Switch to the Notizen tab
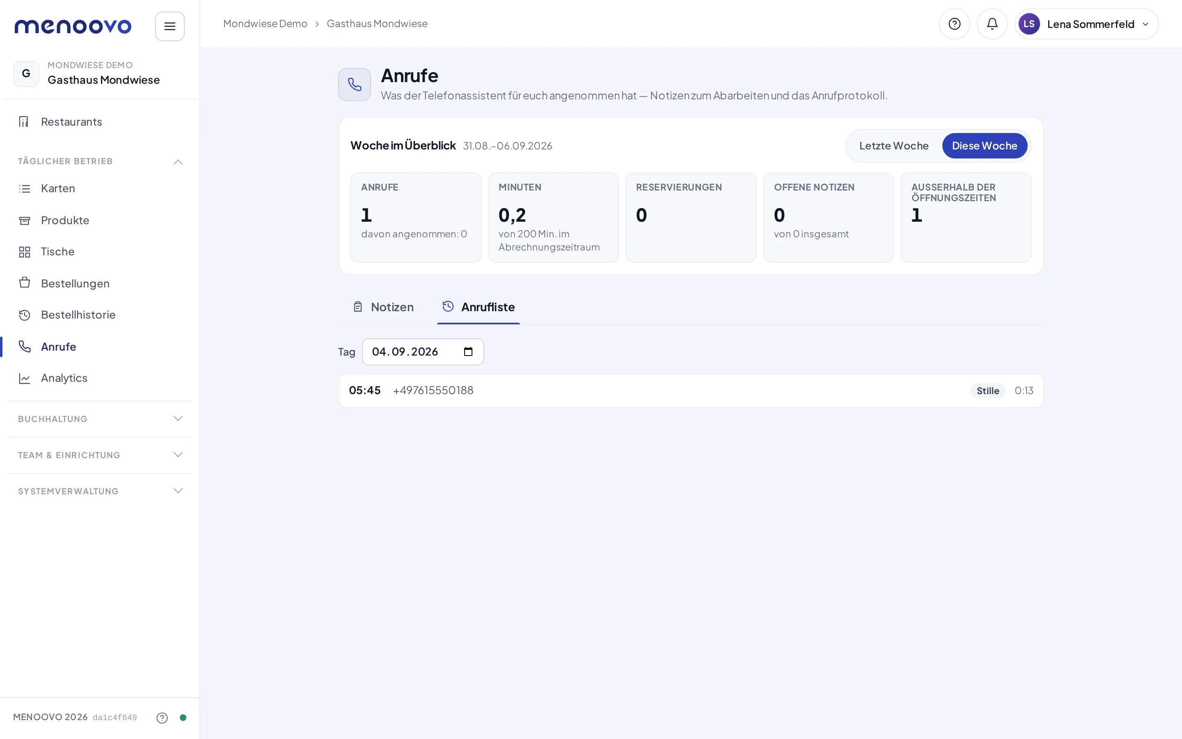This screenshot has width=1182, height=739. pyautogui.click(x=383, y=307)
